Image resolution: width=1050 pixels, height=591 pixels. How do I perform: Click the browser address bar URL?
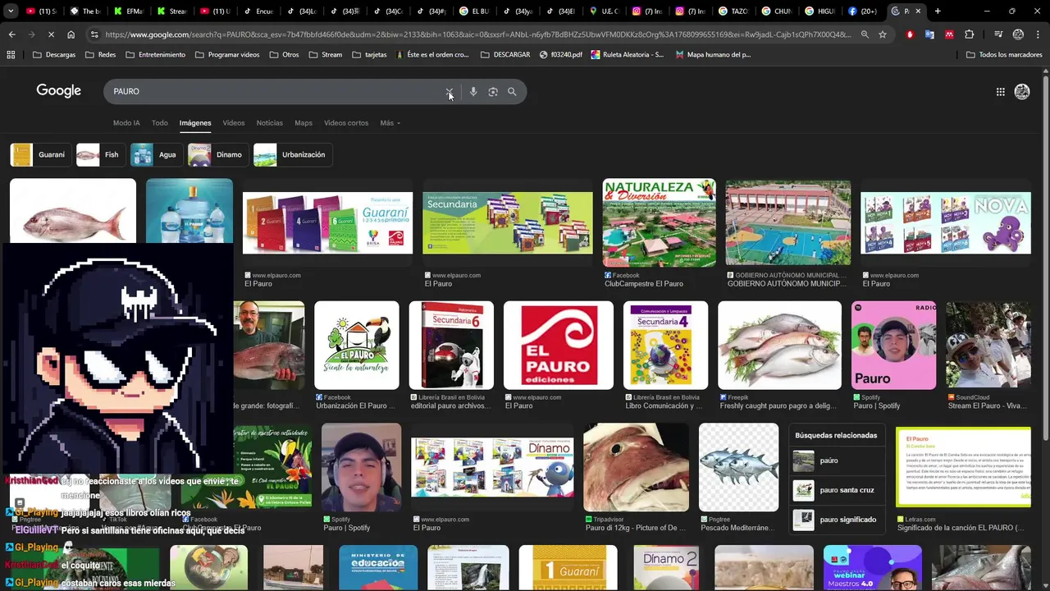point(477,34)
